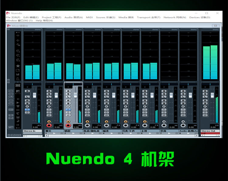This screenshot has width=228, height=181.
Task: Toggle record enable on 唱歌 channel
Action: pyautogui.click(x=68, y=125)
